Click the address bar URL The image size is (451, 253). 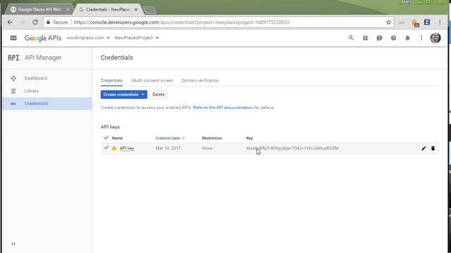182,22
